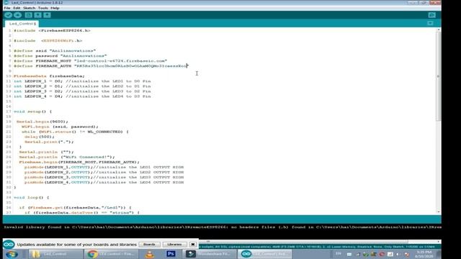Click the 'FirebaseData firebaseData;' line

point(49,76)
